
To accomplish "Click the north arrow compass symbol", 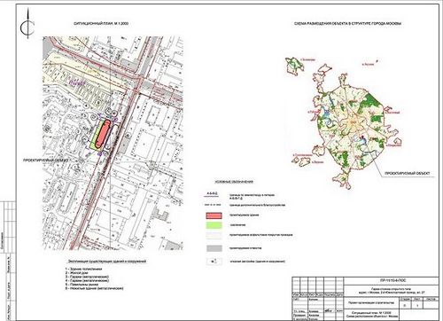I will click(27, 24).
